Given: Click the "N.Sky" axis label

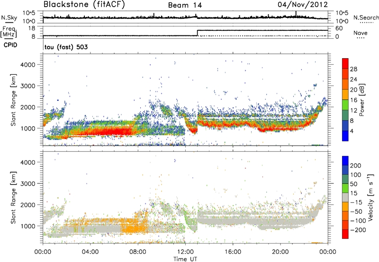Looking at the screenshot, I should point(9,17).
